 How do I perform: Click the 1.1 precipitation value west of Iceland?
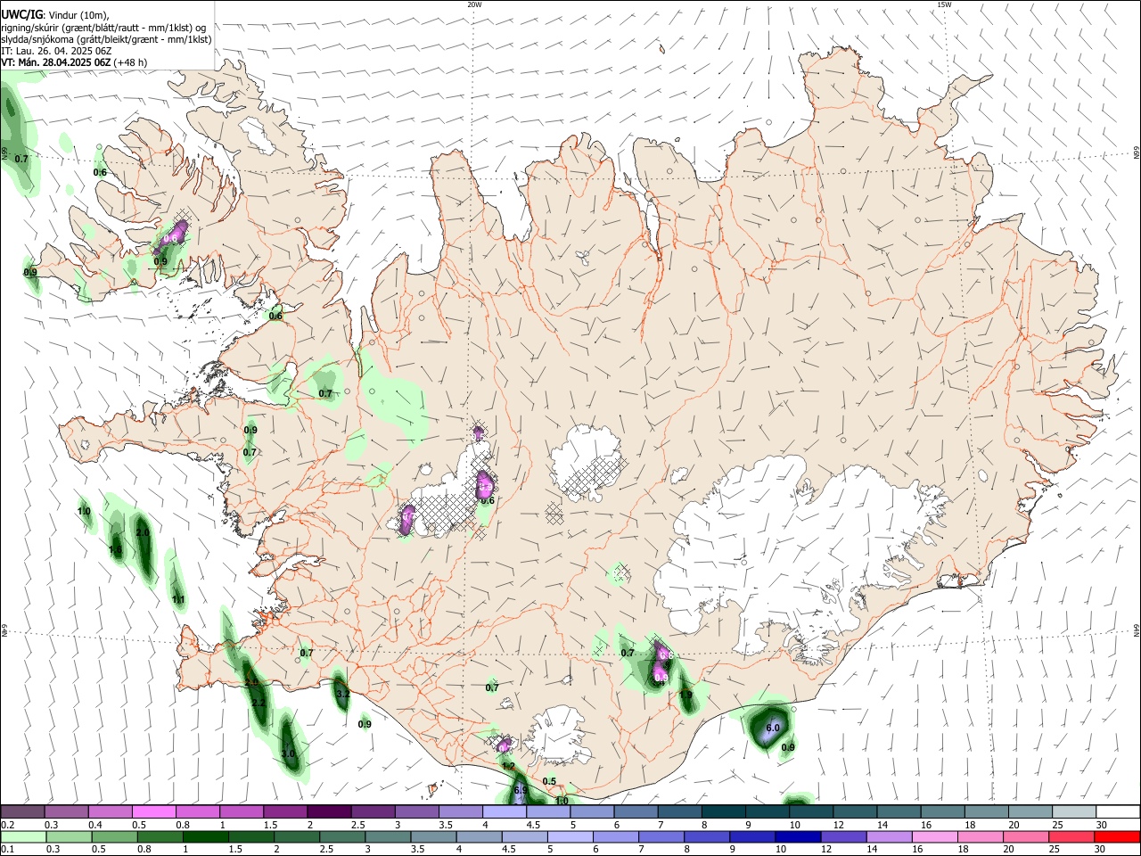pos(178,599)
